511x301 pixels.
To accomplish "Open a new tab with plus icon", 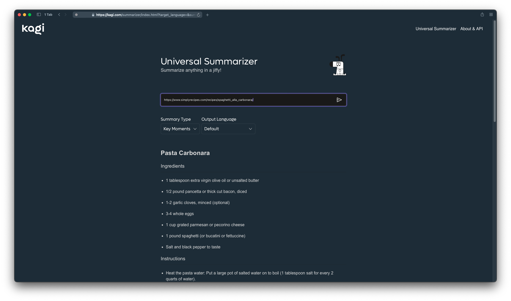I will click(207, 15).
